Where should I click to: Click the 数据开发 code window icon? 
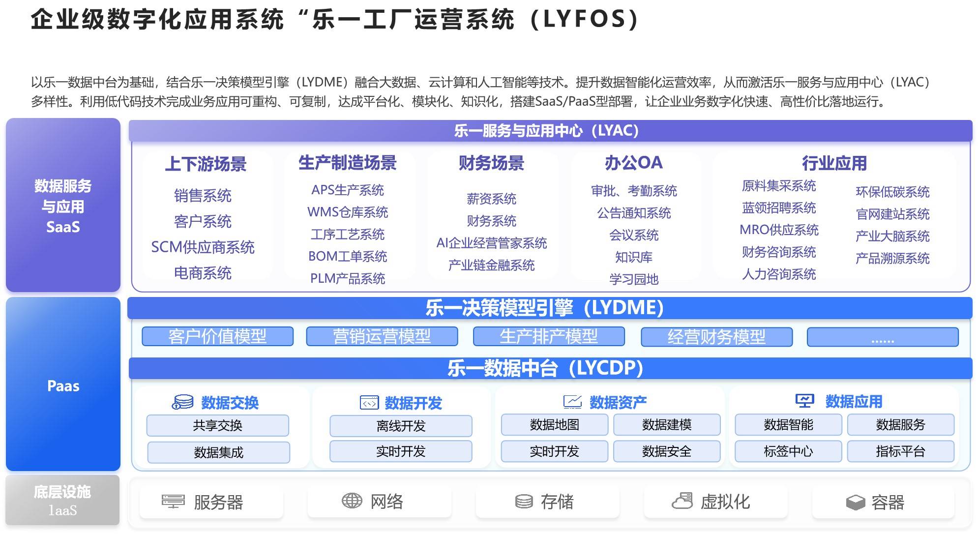click(369, 403)
